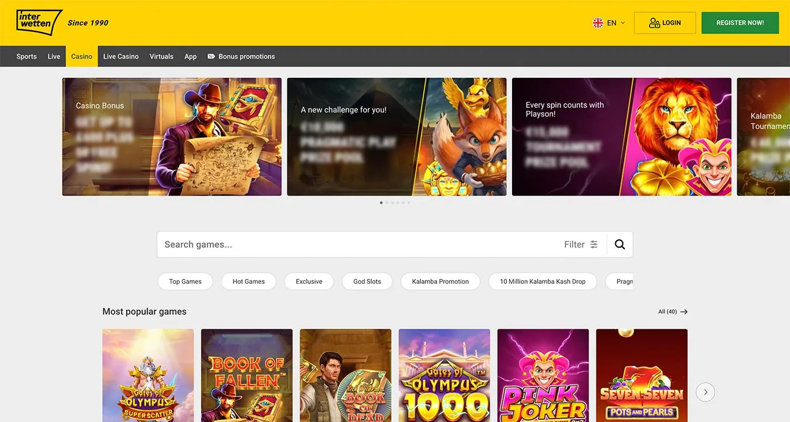The image size is (790, 422).
Task: Click the Interwetten logo
Action: coord(38,22)
